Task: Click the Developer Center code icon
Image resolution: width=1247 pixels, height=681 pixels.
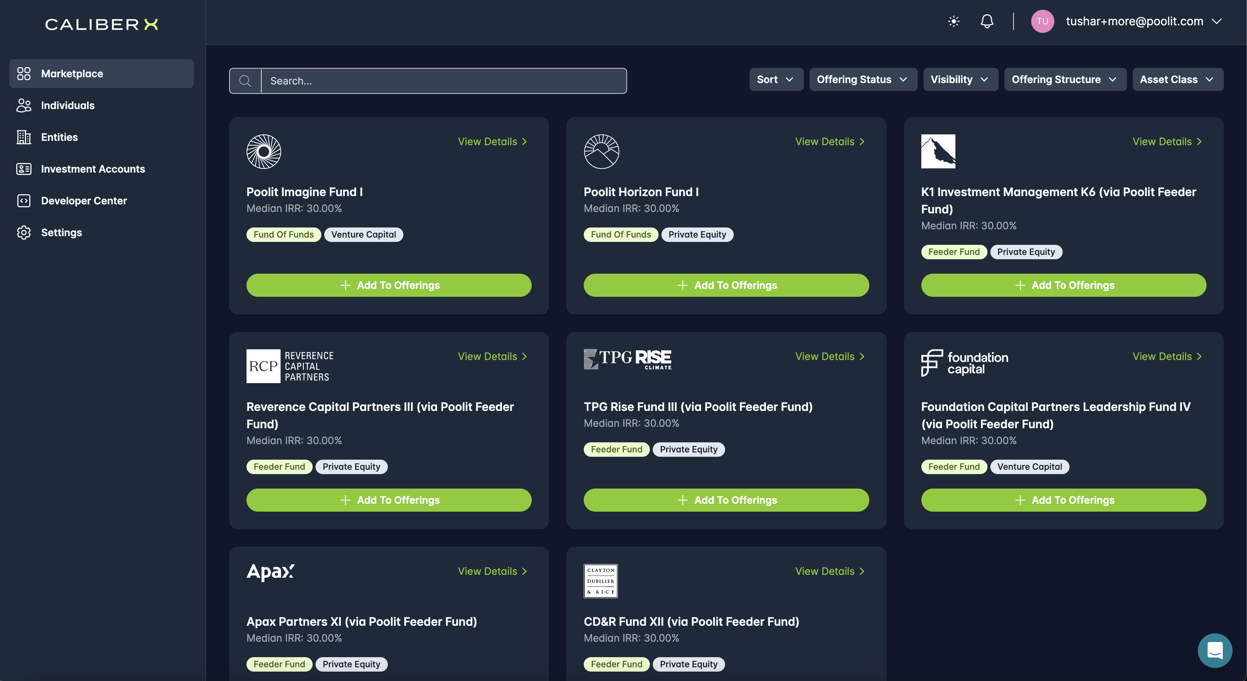Action: point(24,201)
